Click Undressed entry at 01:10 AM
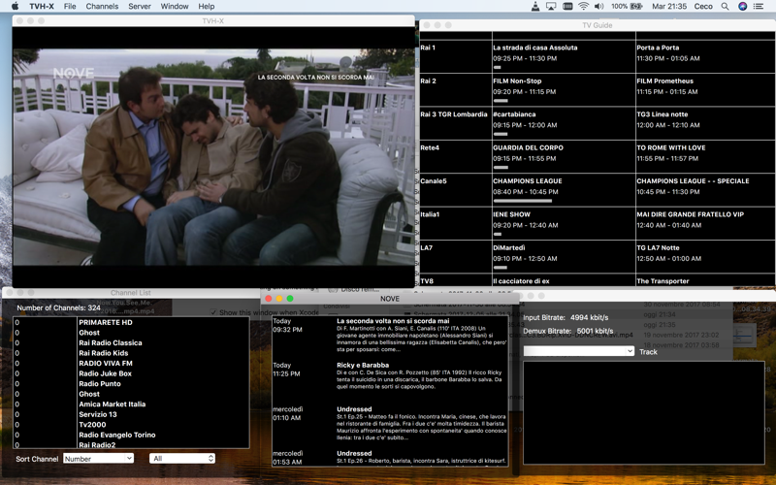776x485 pixels. tap(354, 408)
